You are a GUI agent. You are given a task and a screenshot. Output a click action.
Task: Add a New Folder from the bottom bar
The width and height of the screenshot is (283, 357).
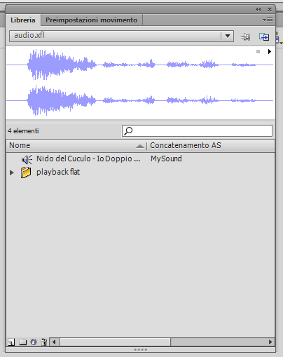pos(22,342)
